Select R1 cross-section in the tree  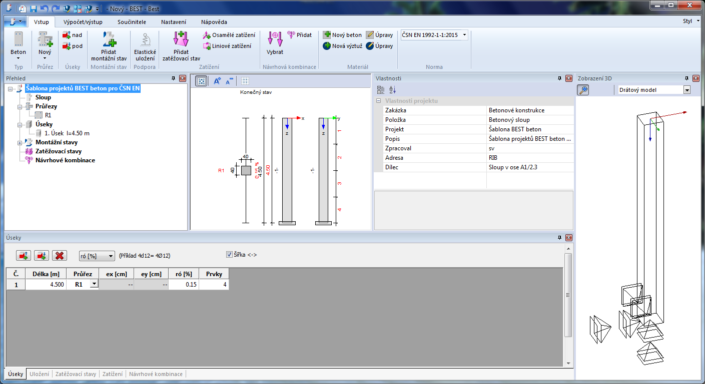48,115
